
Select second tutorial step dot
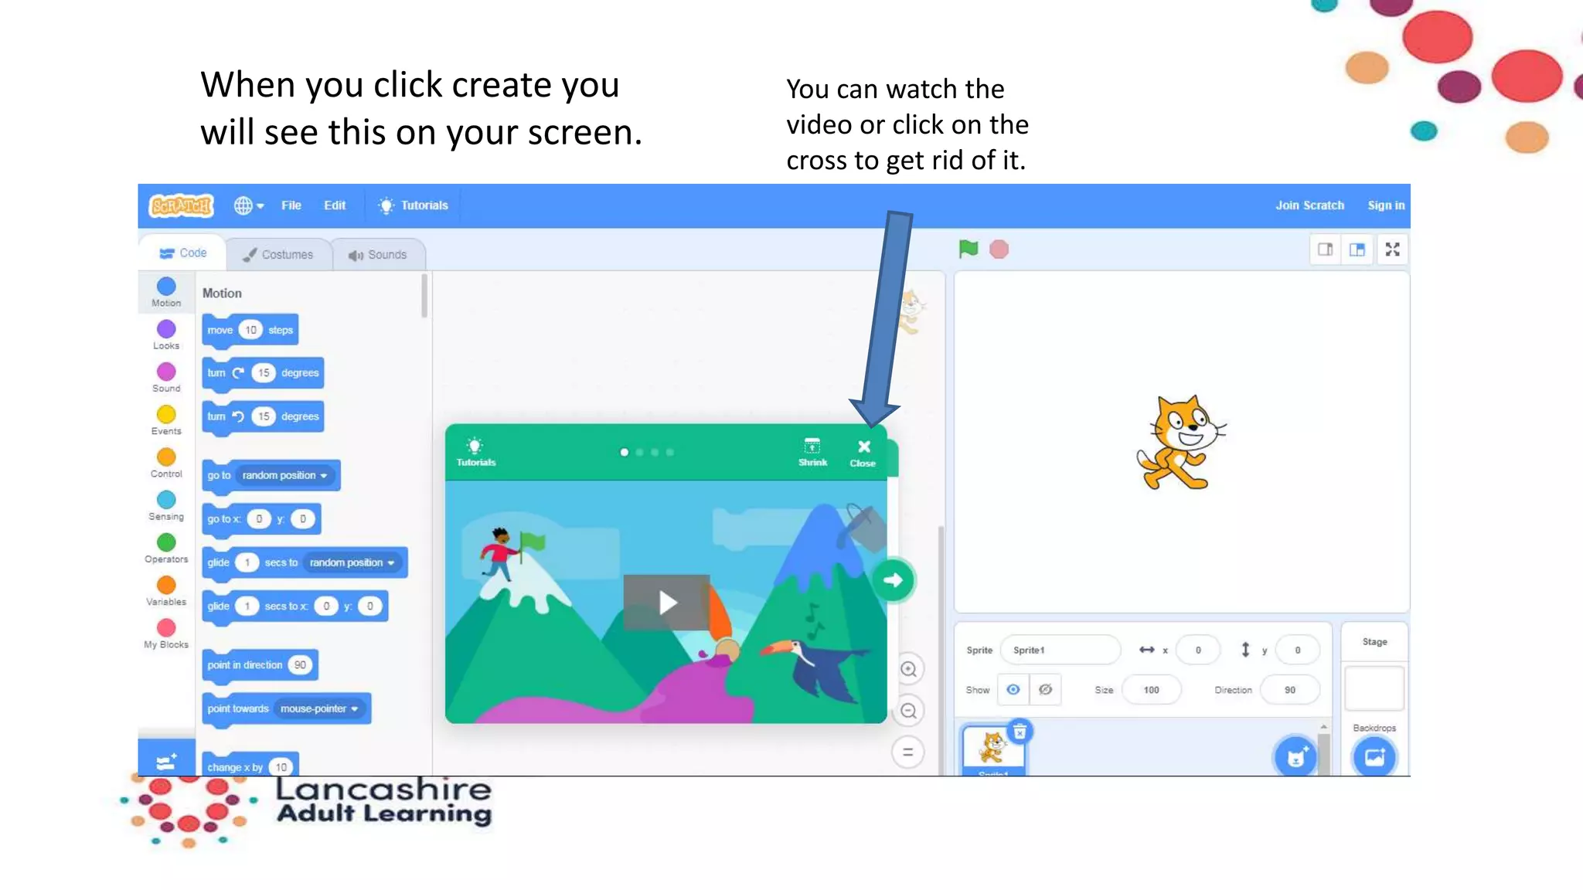(639, 452)
